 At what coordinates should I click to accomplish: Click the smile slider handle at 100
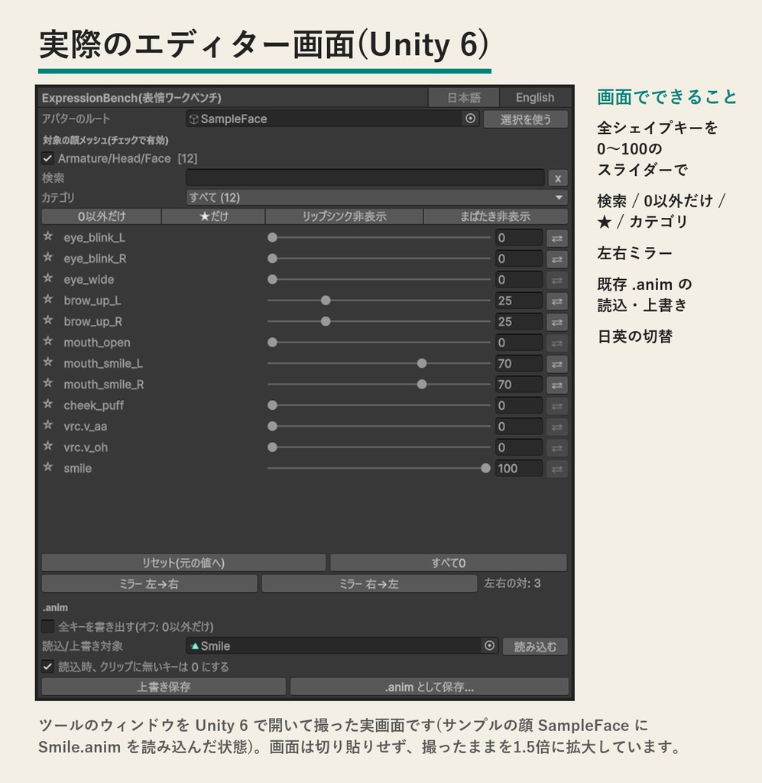pyautogui.click(x=485, y=468)
